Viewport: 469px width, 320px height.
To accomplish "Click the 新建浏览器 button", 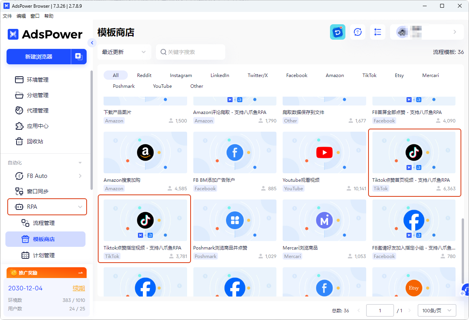I will 39,57.
